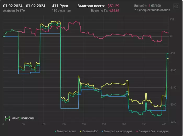Click the 100 tick on the hands axis
This screenshot has width=183, height=136.
point(43,124)
